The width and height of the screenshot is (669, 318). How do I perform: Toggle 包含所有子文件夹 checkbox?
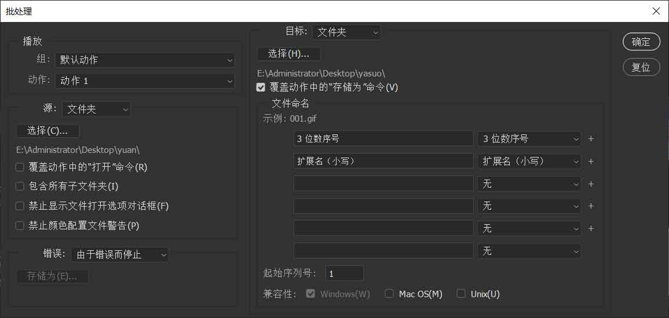(20, 187)
